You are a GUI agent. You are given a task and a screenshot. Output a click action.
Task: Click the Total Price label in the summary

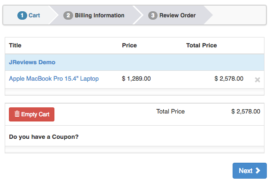click(x=170, y=111)
